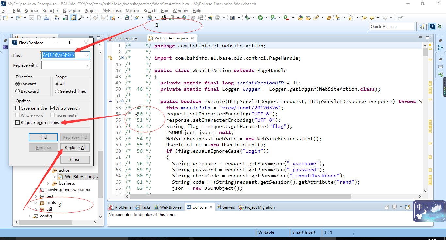
Task: Expand the config folder tree node
Action: click(x=30, y=216)
